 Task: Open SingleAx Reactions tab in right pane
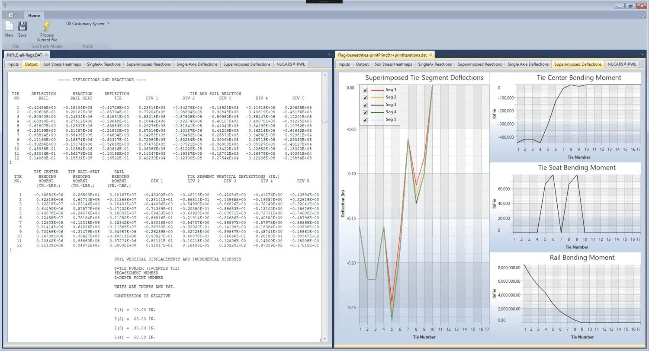click(435, 64)
